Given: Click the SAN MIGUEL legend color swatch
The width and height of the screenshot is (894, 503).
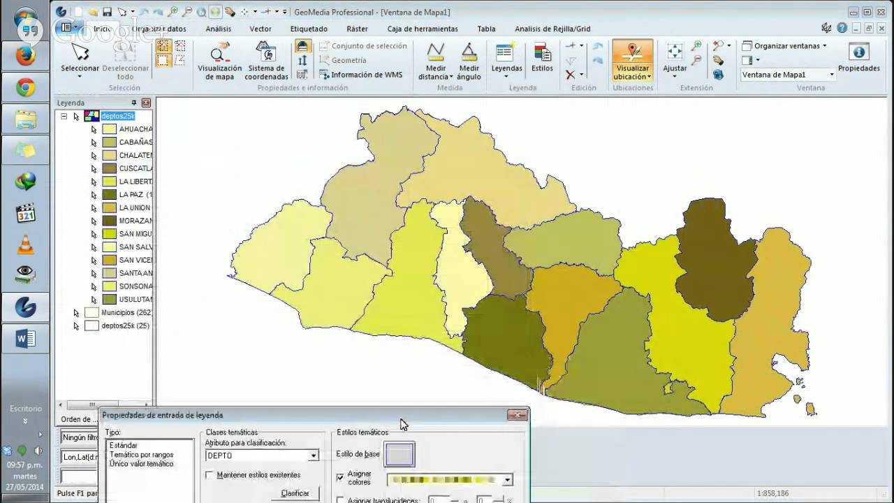Looking at the screenshot, I should 109,234.
